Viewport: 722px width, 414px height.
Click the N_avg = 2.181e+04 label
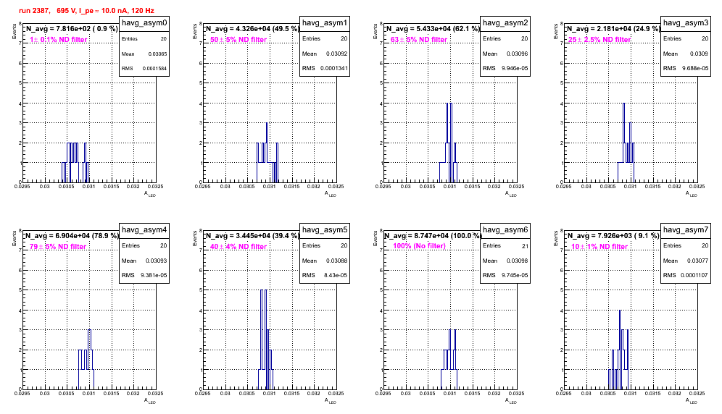[x=613, y=28]
